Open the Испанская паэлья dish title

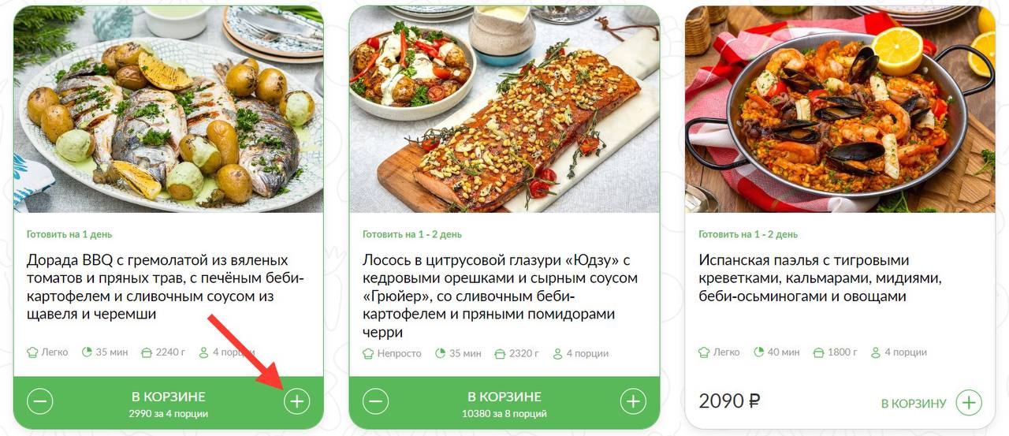click(x=821, y=278)
